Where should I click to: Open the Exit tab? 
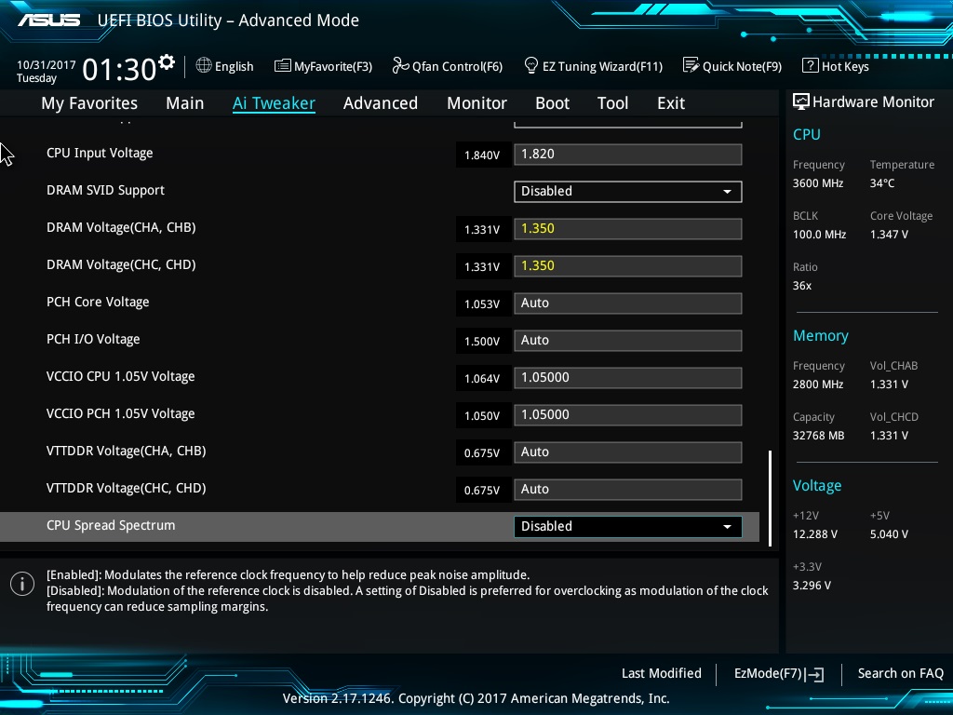[x=671, y=103]
